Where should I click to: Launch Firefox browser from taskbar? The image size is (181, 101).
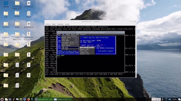(x=28, y=99)
